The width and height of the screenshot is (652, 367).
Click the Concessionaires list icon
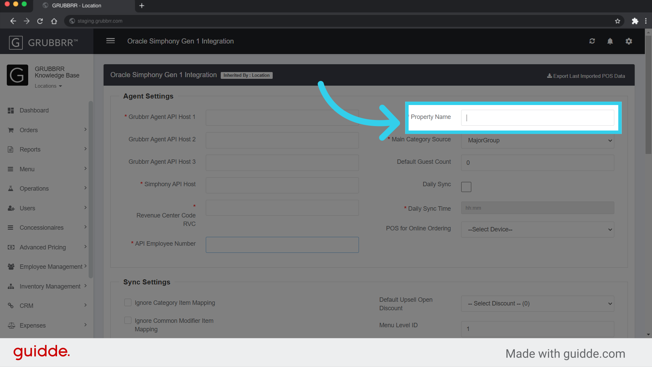click(x=11, y=228)
